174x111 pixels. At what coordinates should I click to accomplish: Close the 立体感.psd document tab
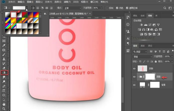pos(90,14)
